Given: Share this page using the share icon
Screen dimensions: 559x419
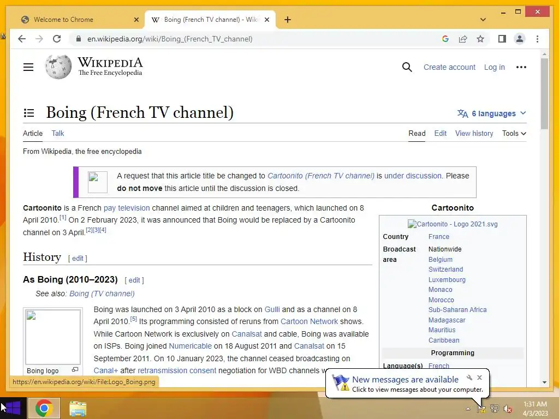Looking at the screenshot, I should click(463, 39).
